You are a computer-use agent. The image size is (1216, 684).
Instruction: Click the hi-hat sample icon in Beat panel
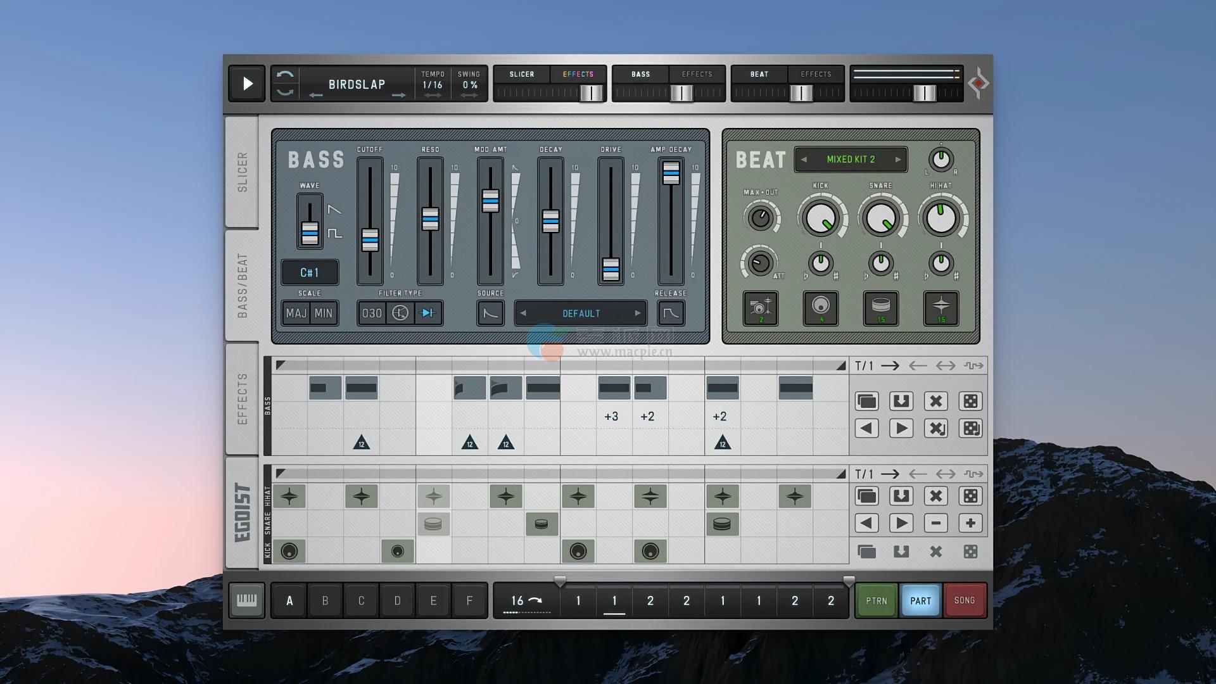coord(940,308)
